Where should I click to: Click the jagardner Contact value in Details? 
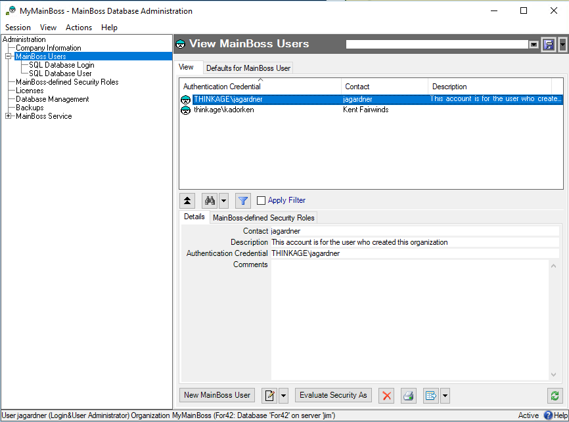coord(415,231)
